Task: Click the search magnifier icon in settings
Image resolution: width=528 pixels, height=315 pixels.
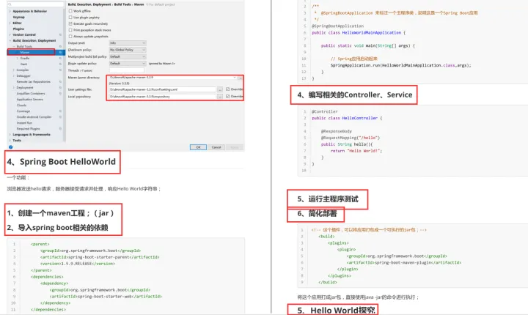Action: click(x=10, y=4)
